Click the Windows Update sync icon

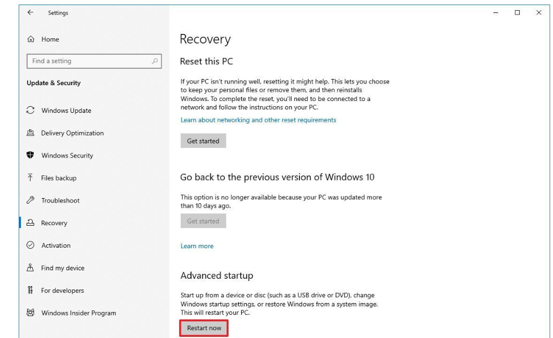[x=31, y=111]
